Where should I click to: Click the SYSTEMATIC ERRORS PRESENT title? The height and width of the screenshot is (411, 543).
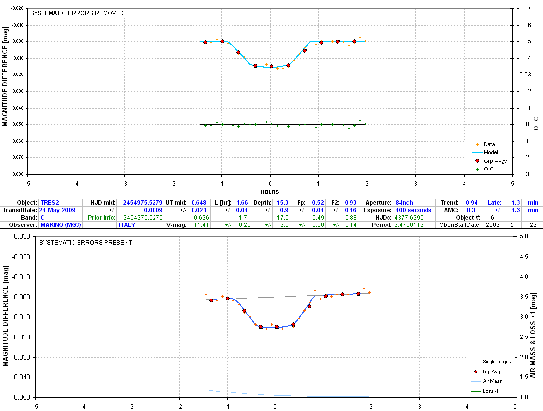[86, 243]
